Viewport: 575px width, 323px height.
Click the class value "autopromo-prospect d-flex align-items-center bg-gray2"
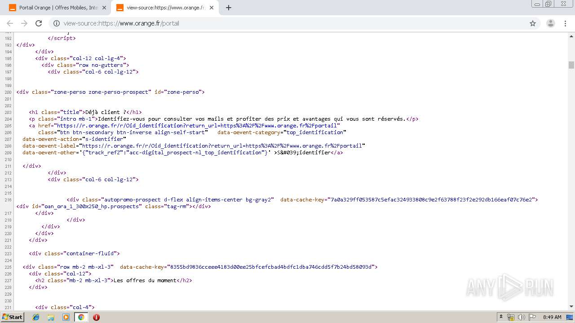(187, 200)
